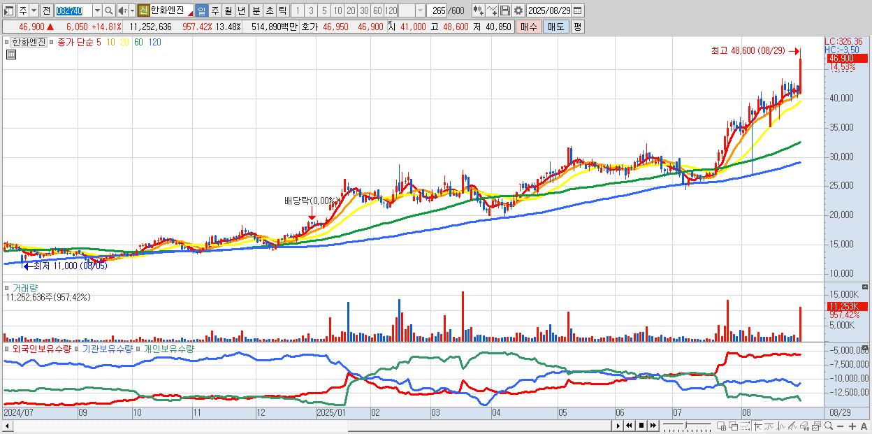Screen dimensions: 872x434
Task: Choose the 5 interval button
Action: coord(324,10)
